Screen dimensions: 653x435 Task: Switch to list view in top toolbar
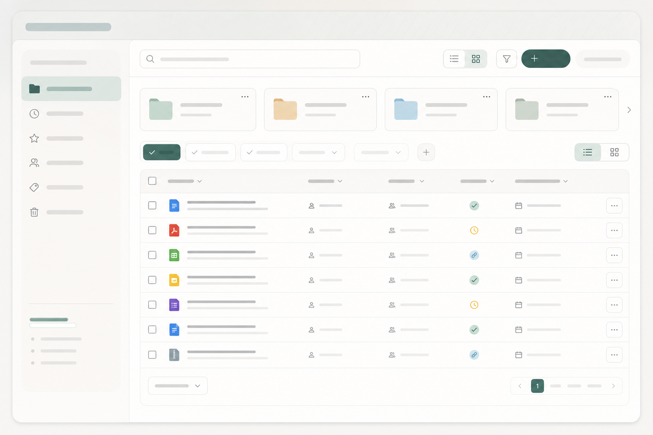[454, 59]
